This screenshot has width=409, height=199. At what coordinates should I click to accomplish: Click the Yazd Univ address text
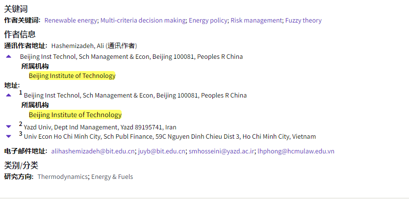click(x=100, y=127)
